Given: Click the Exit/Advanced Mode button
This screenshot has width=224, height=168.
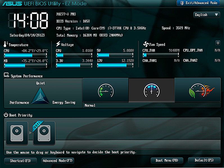Looking at the screenshot, I should click(198, 3).
